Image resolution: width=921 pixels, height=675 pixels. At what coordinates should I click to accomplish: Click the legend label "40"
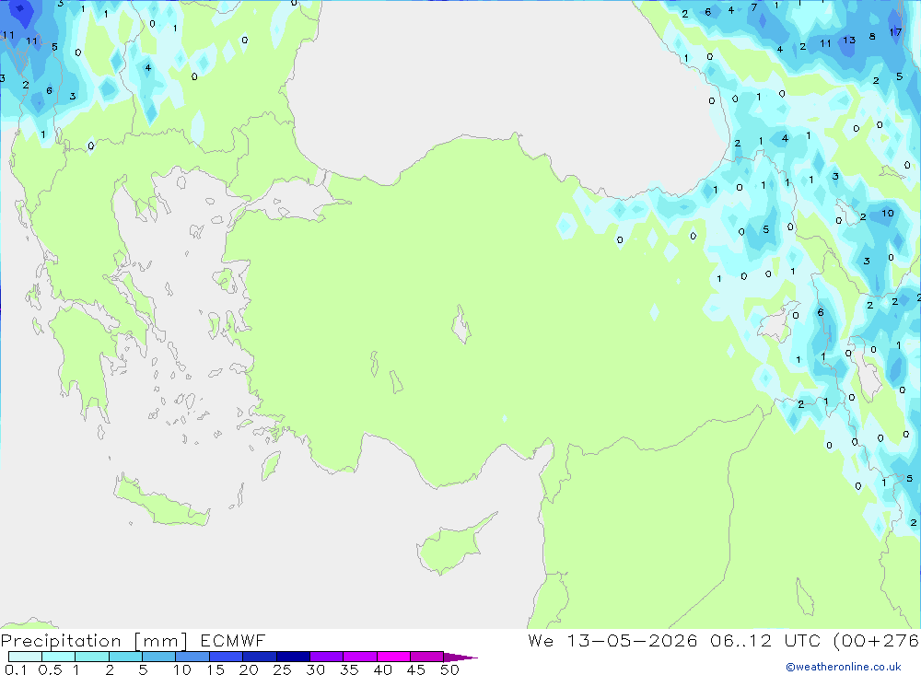pos(383,669)
